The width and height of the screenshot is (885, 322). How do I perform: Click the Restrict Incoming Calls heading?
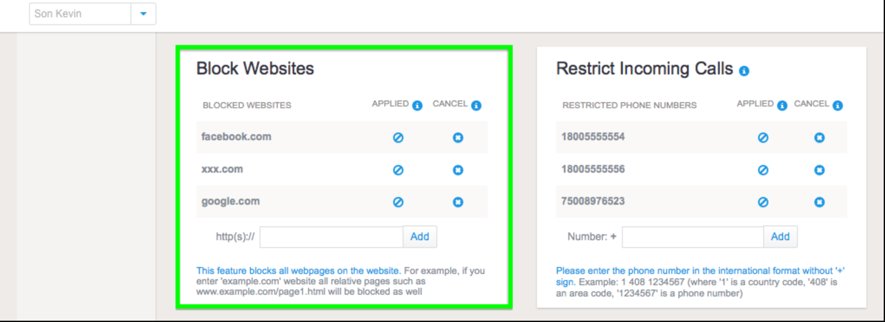click(x=644, y=68)
